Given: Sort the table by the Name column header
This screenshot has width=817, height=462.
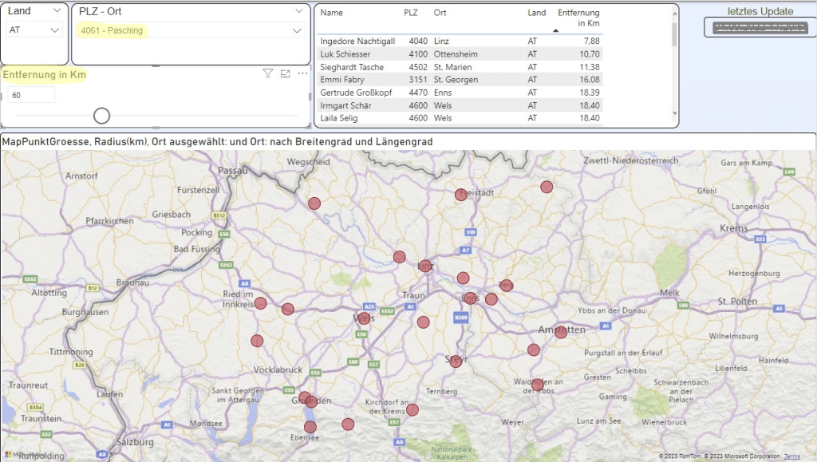Looking at the screenshot, I should (x=331, y=13).
